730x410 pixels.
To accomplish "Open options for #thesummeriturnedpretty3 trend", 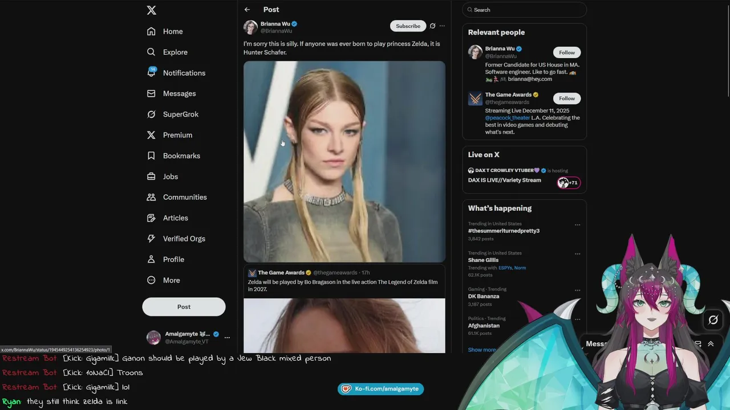I will click(577, 225).
